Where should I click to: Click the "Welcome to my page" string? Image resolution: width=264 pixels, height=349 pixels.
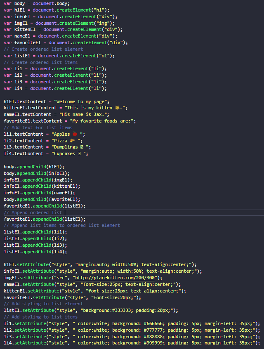(80, 102)
